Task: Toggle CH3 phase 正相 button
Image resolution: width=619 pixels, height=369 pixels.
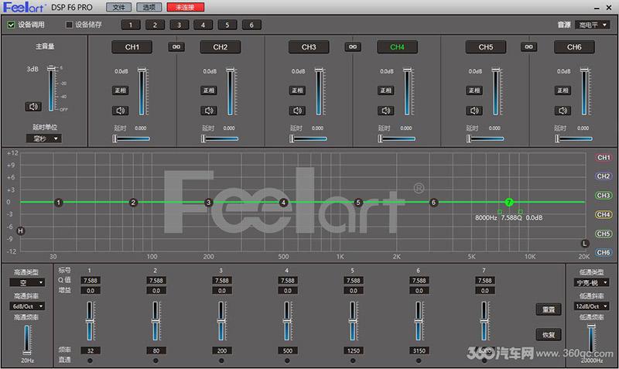Action: (x=297, y=91)
